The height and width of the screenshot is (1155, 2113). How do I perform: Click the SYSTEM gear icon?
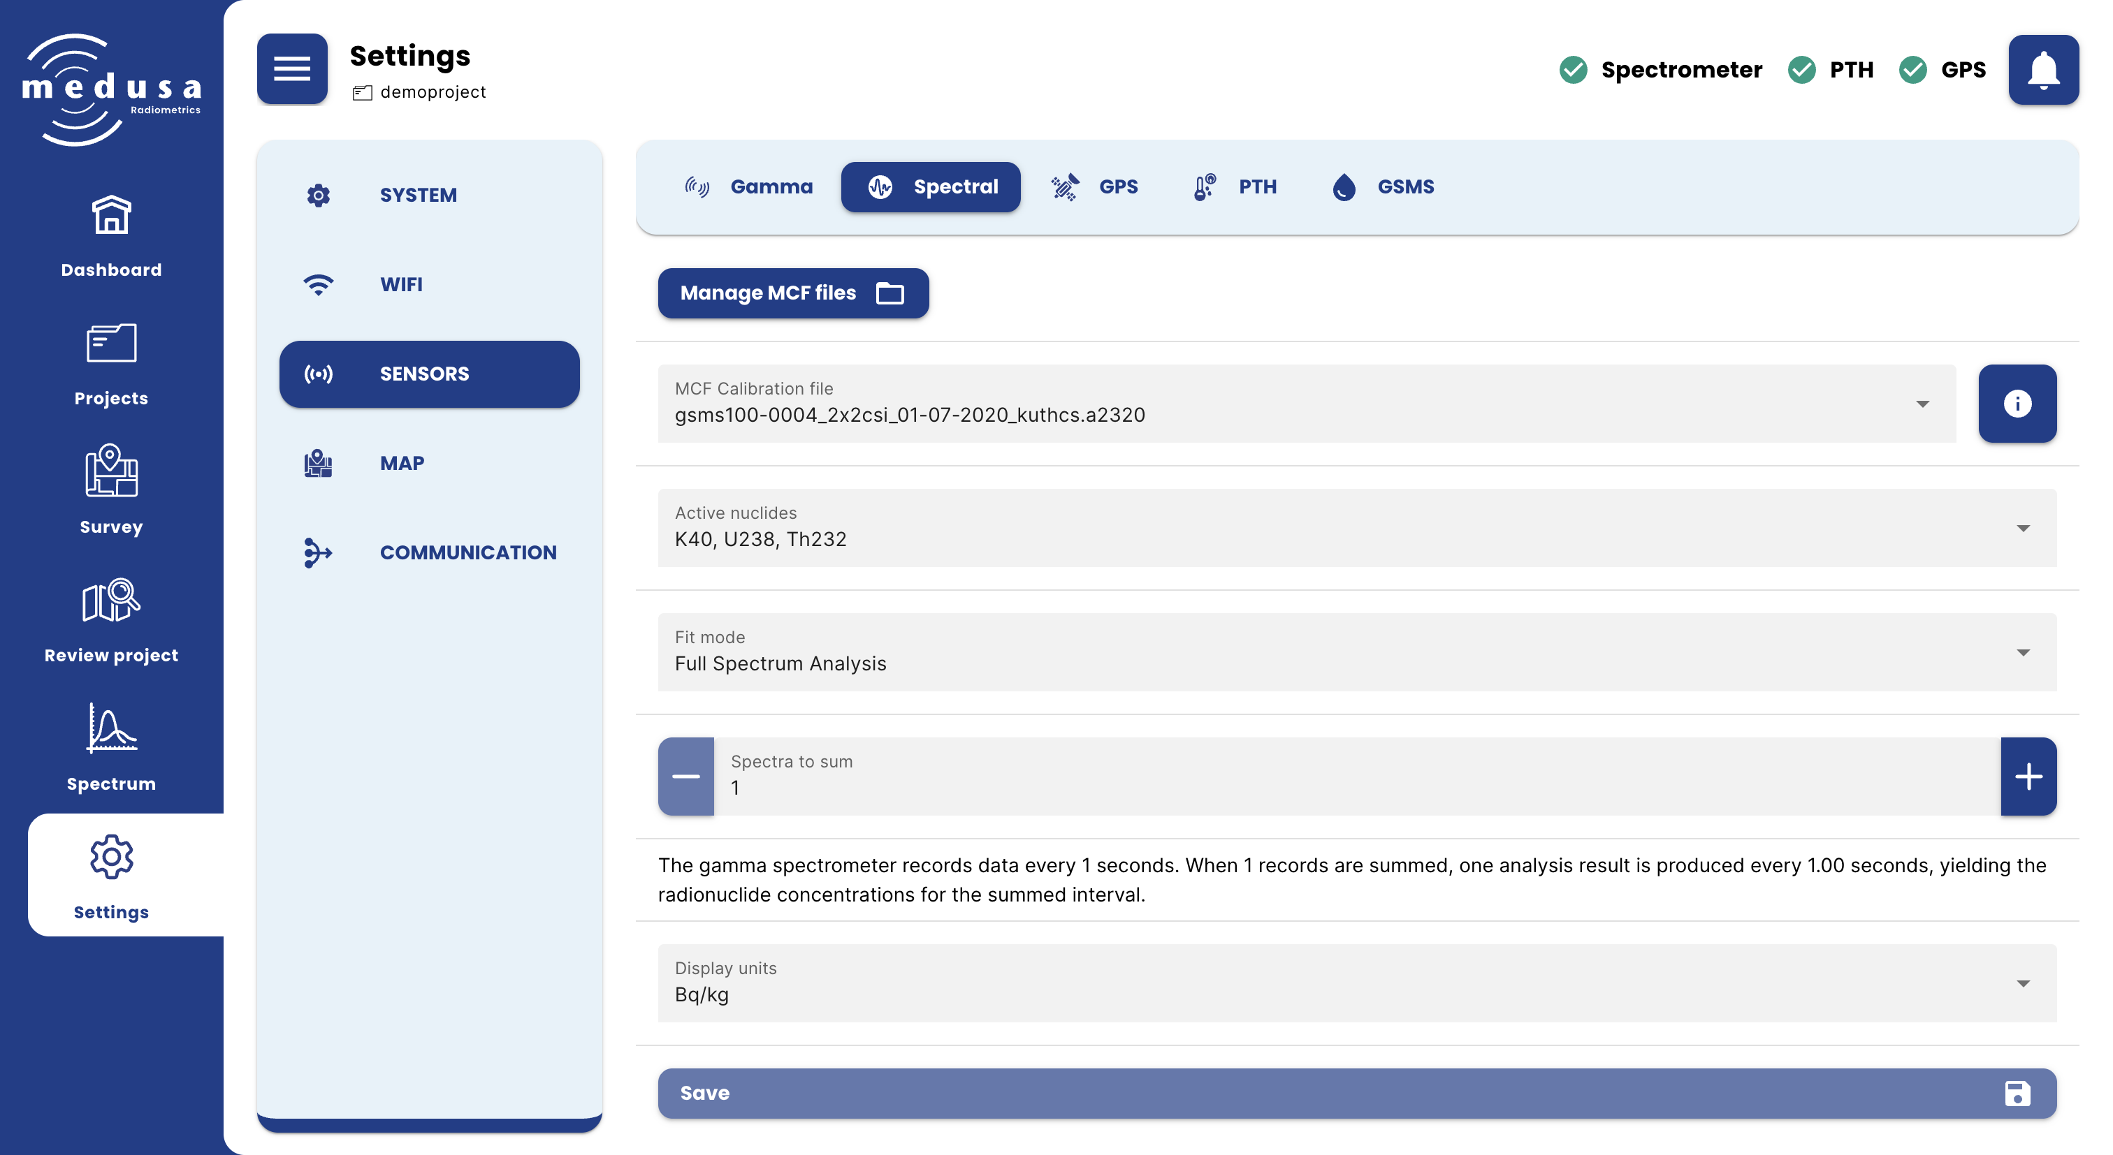coord(318,195)
